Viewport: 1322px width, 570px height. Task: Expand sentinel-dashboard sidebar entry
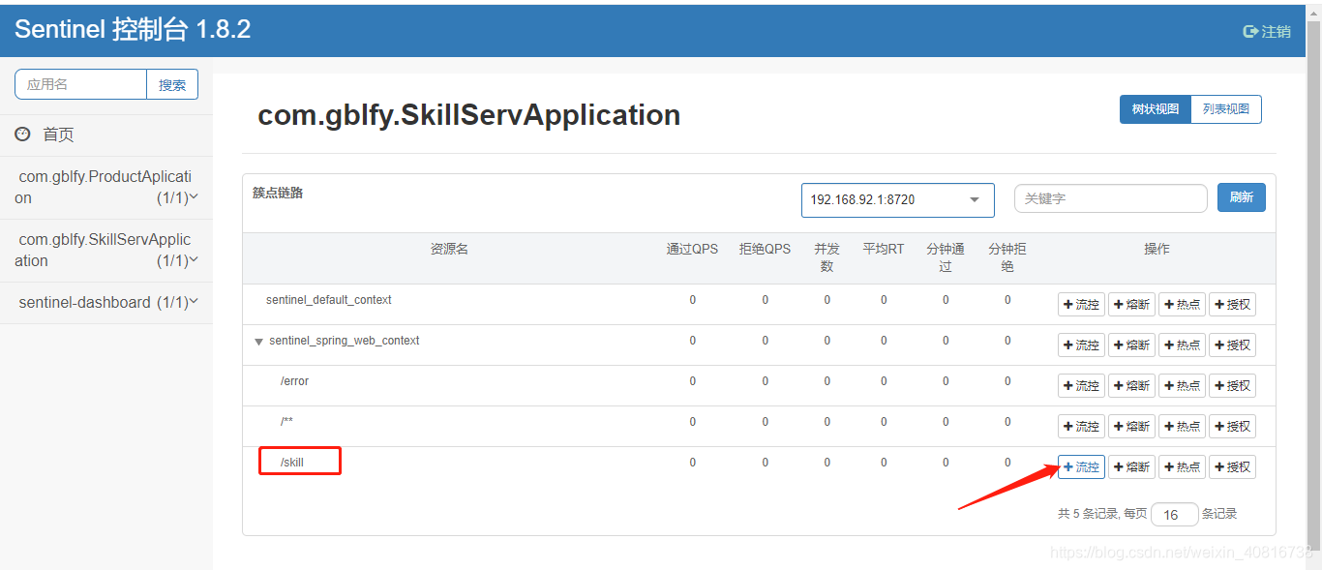(105, 303)
